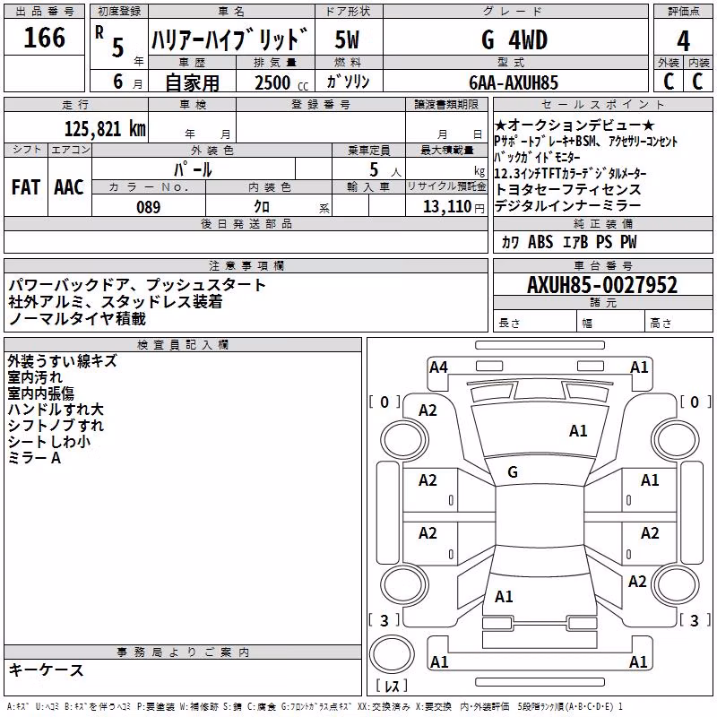This screenshot has width=717, height=717.
Task: Select the car name ハリアーハイブリッド
Action: pyautogui.click(x=229, y=39)
